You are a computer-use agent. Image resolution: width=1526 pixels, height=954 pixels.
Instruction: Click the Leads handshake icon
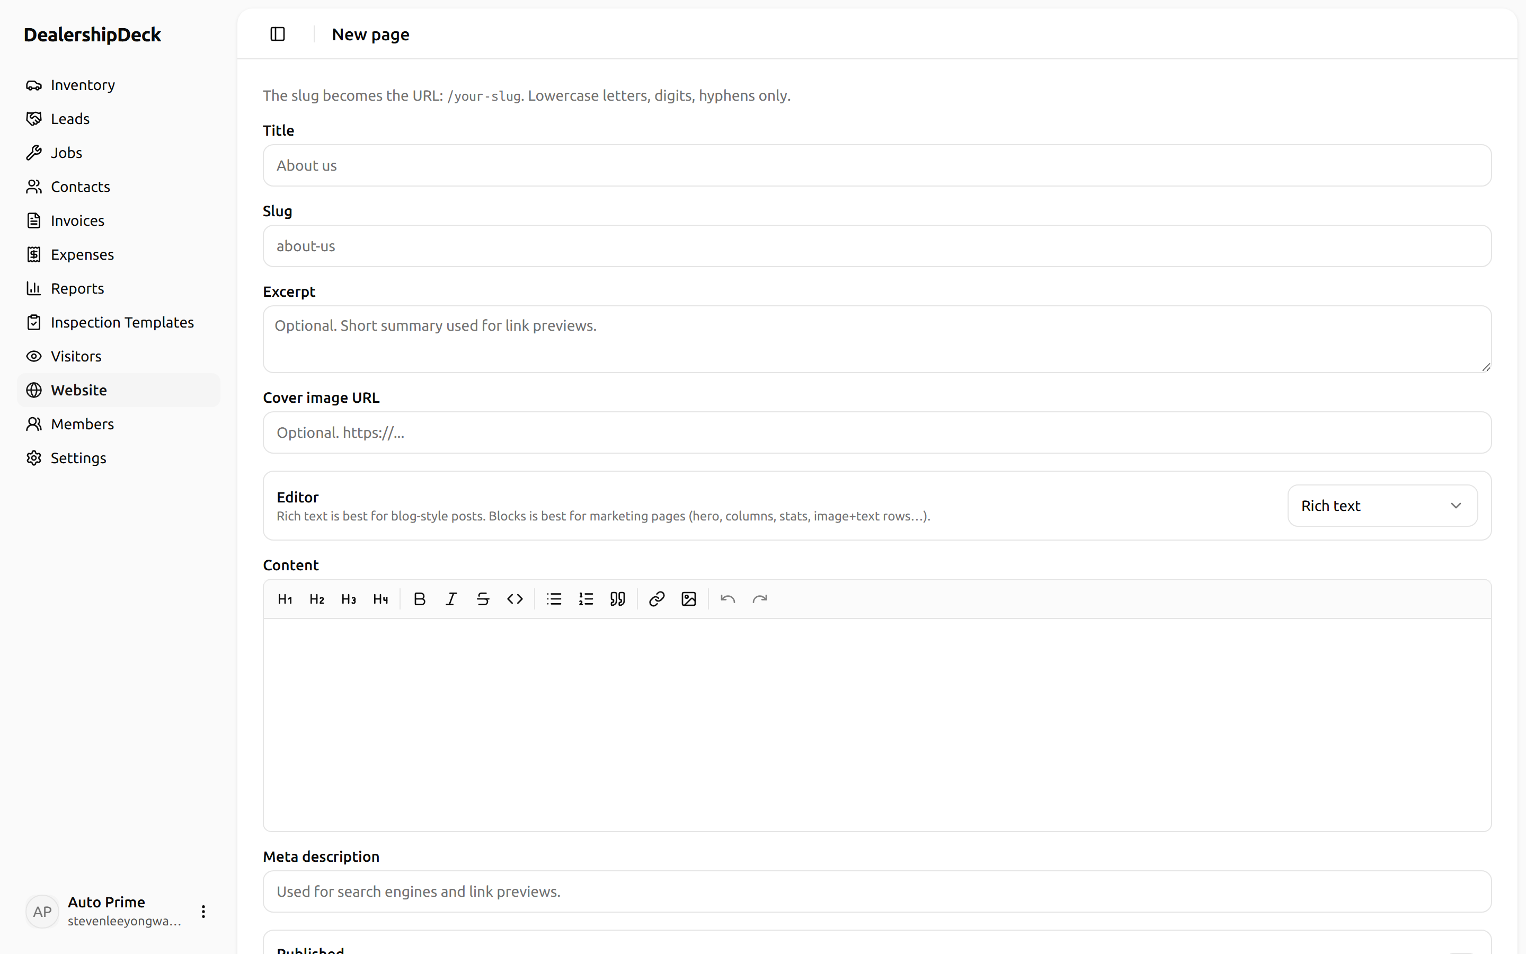click(34, 119)
